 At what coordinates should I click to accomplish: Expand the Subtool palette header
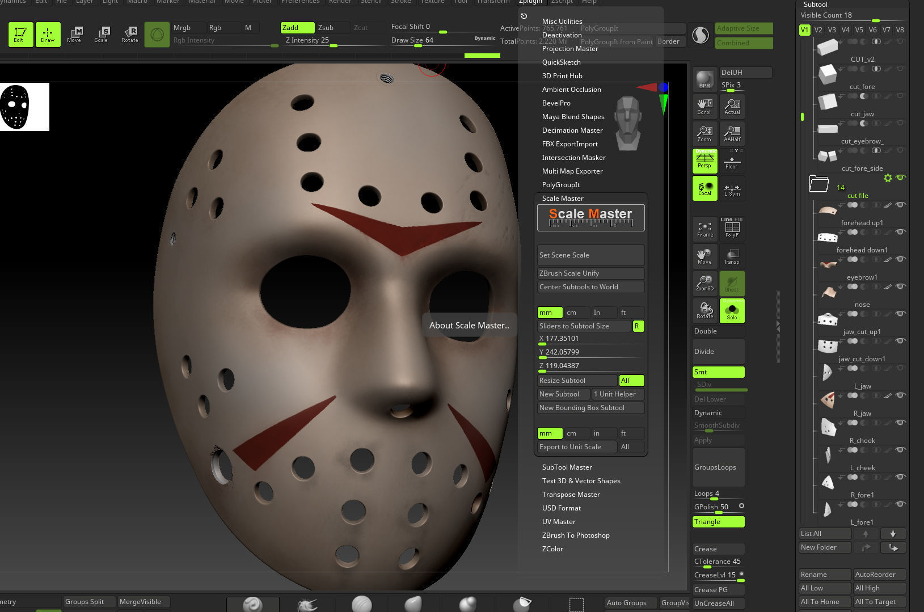pyautogui.click(x=815, y=4)
